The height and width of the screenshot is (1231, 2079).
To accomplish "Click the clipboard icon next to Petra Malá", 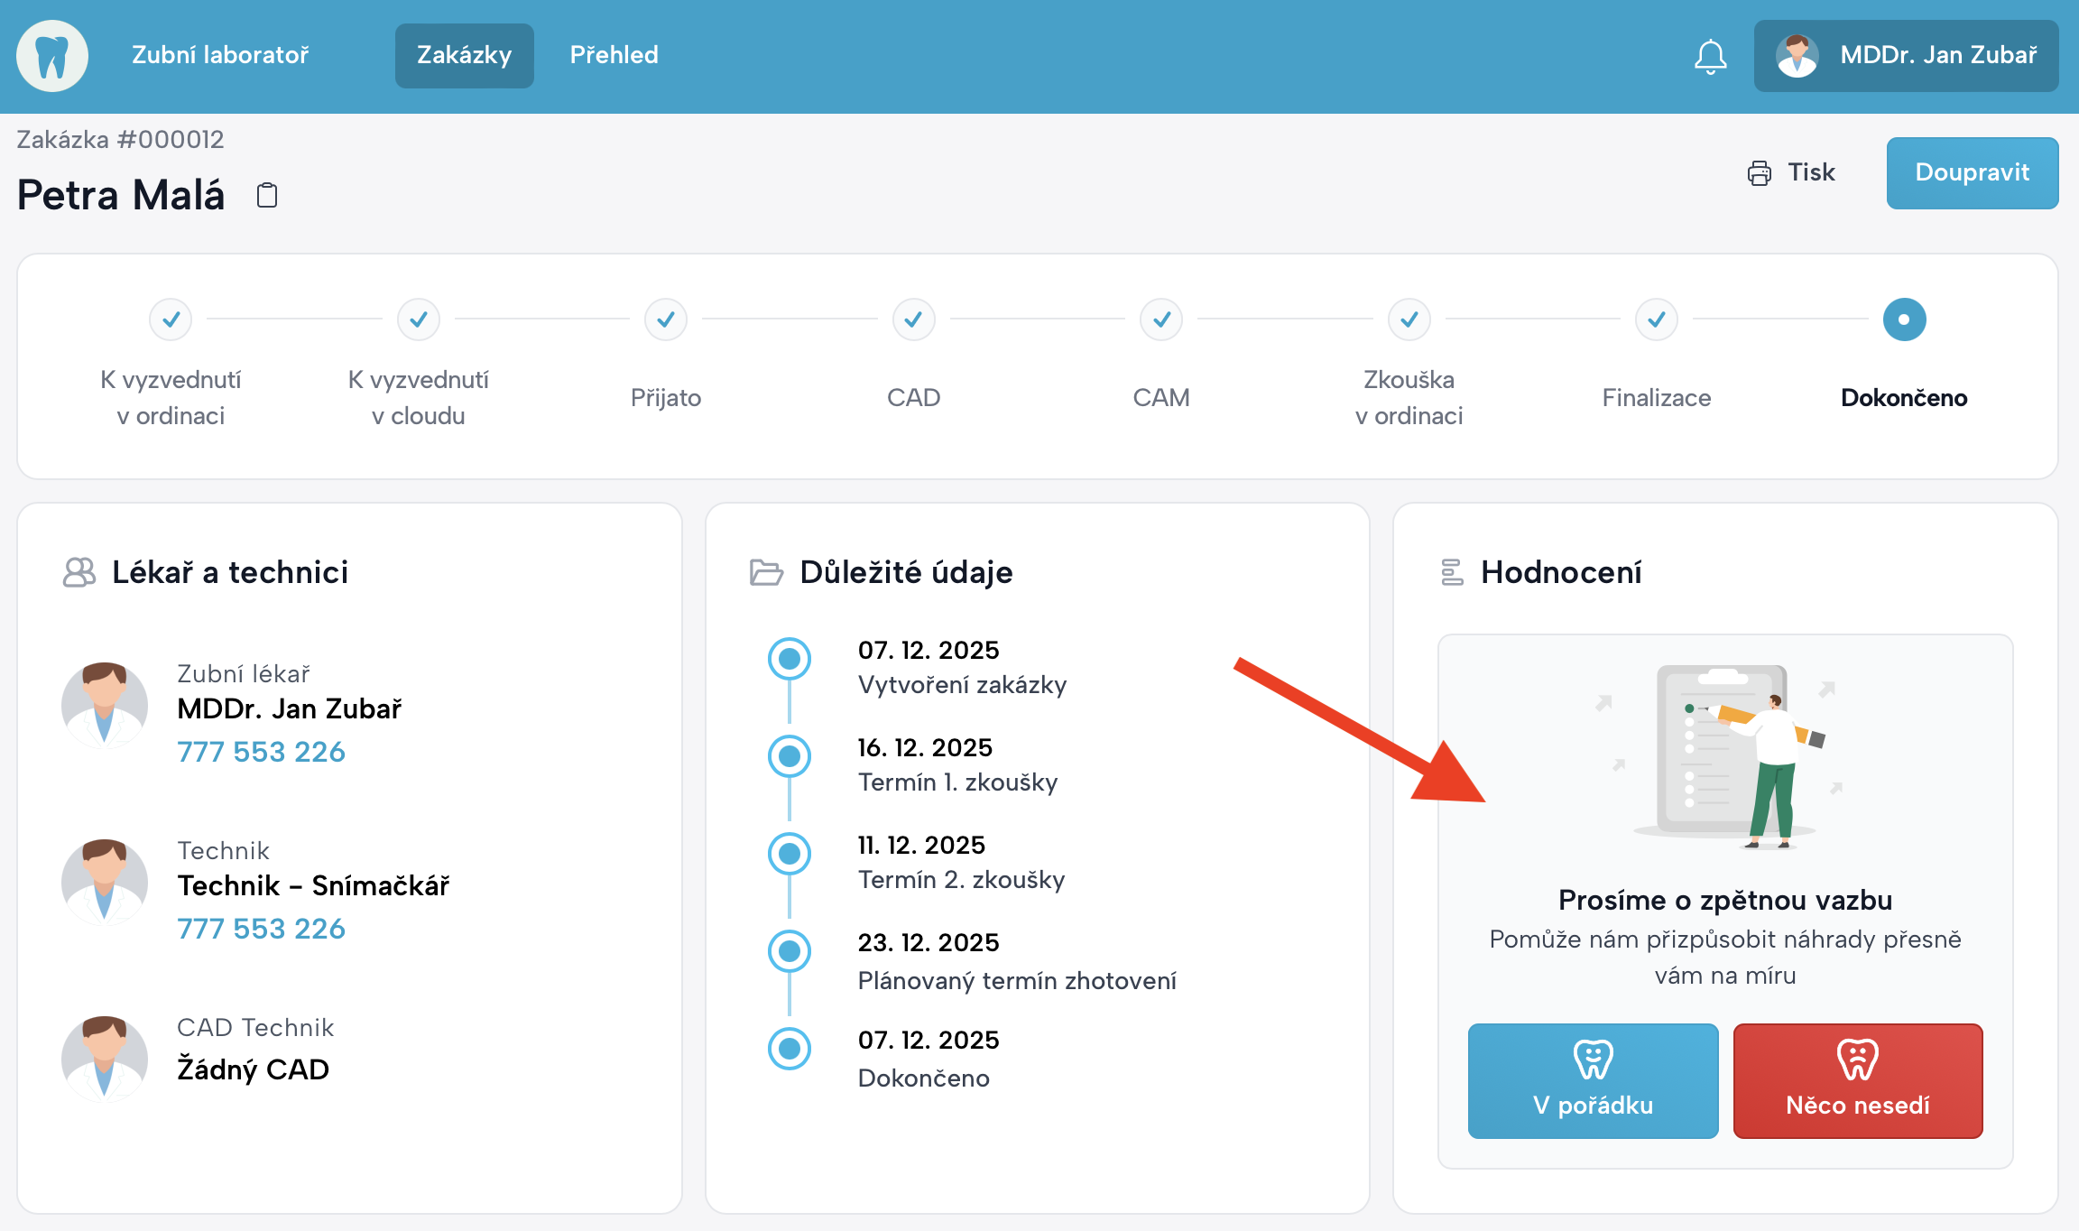I will tap(267, 195).
